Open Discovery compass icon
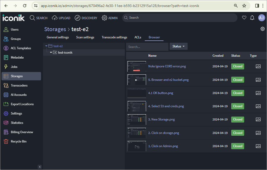 pos(77,18)
